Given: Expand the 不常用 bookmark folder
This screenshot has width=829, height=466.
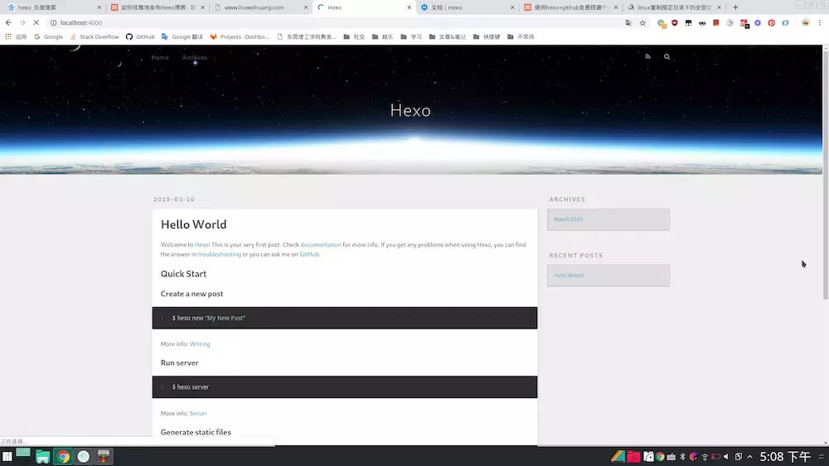Looking at the screenshot, I should pyautogui.click(x=521, y=37).
